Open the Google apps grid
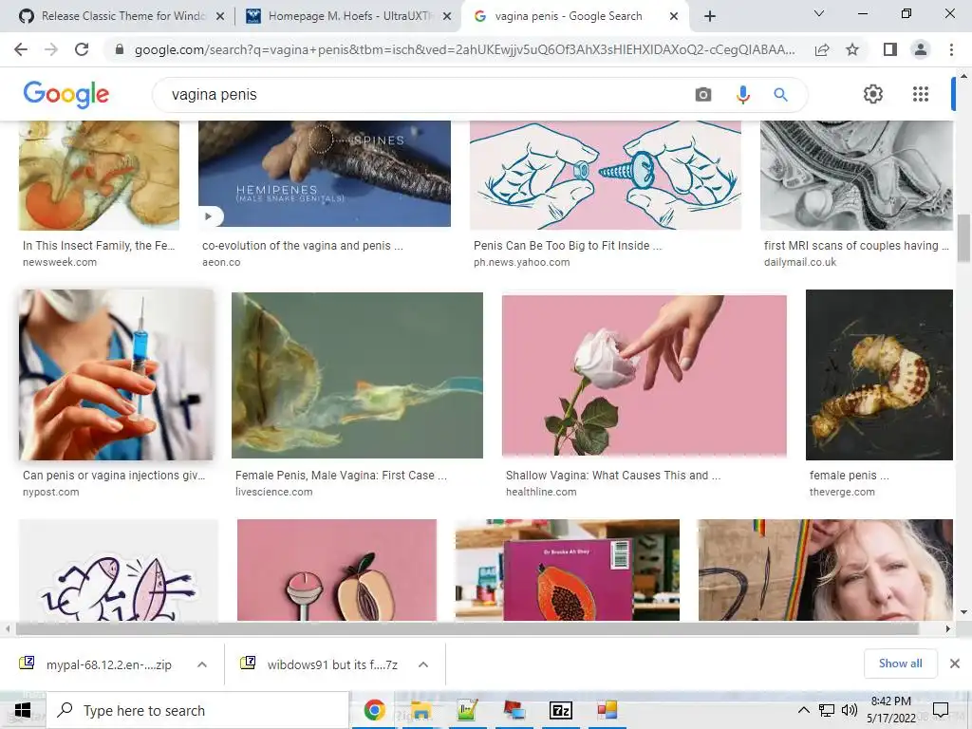Viewport: 972px width, 729px height. tap(921, 94)
